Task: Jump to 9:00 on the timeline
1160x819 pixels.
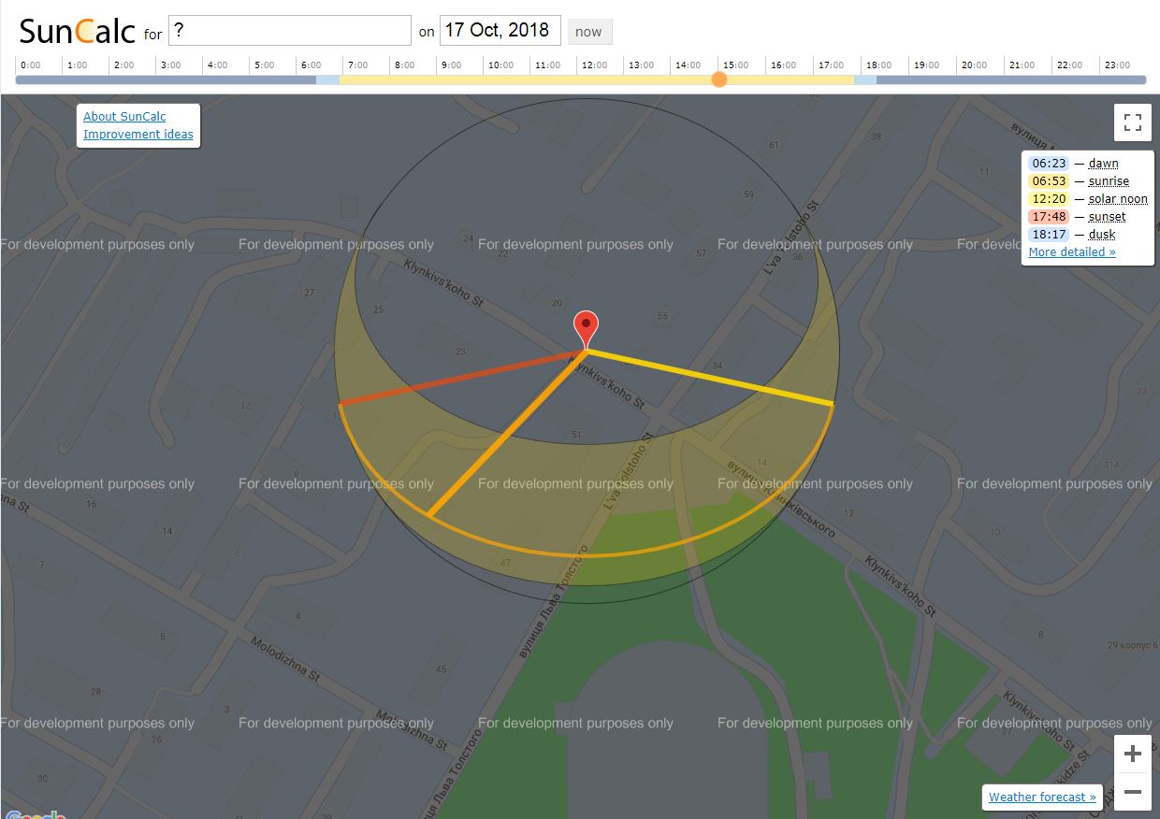Action: pos(451,65)
